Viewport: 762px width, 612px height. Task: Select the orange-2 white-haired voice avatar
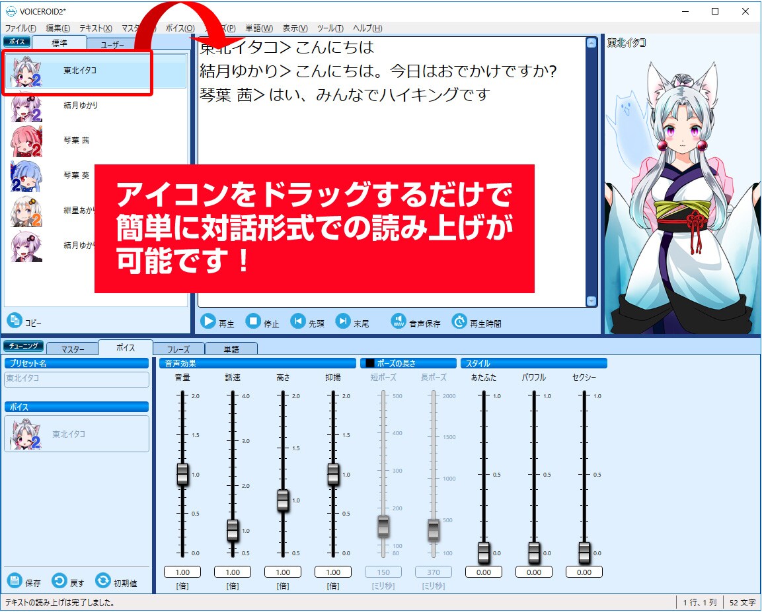click(26, 211)
